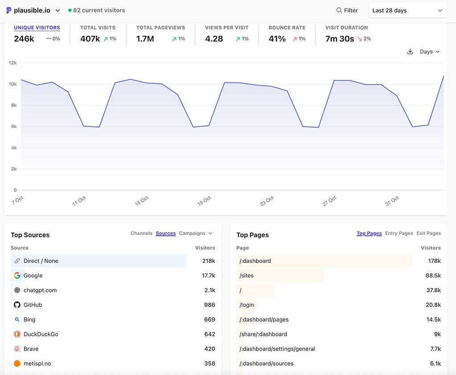Open the plausible.io site switcher
The height and width of the screenshot is (375, 456).
pos(33,10)
